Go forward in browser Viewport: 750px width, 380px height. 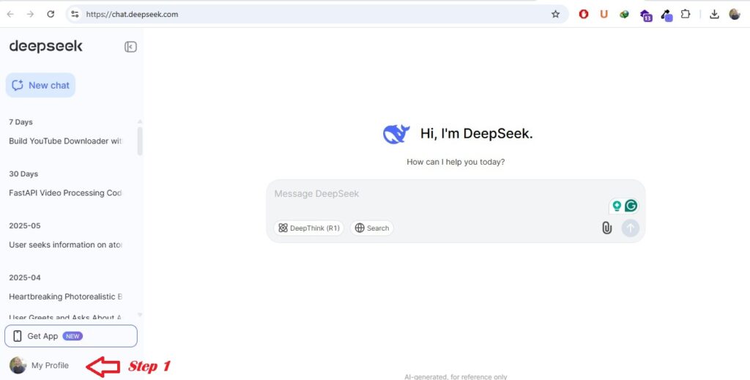pyautogui.click(x=31, y=15)
